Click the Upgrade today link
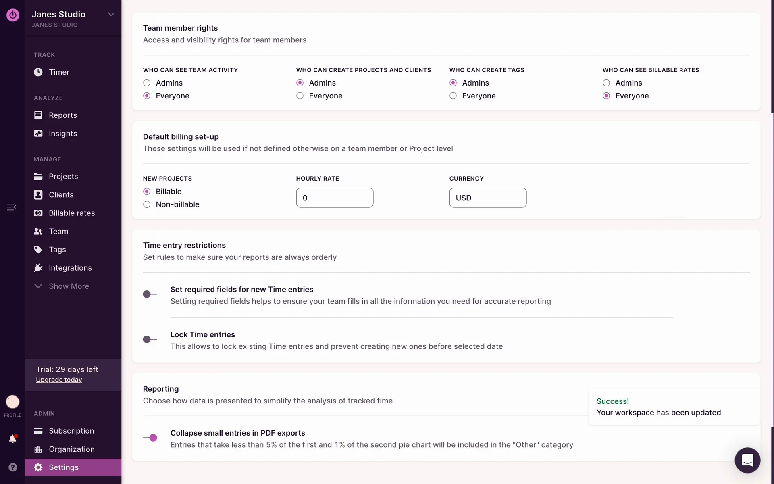Screen dimensions: 774x484 [x=59, y=380]
